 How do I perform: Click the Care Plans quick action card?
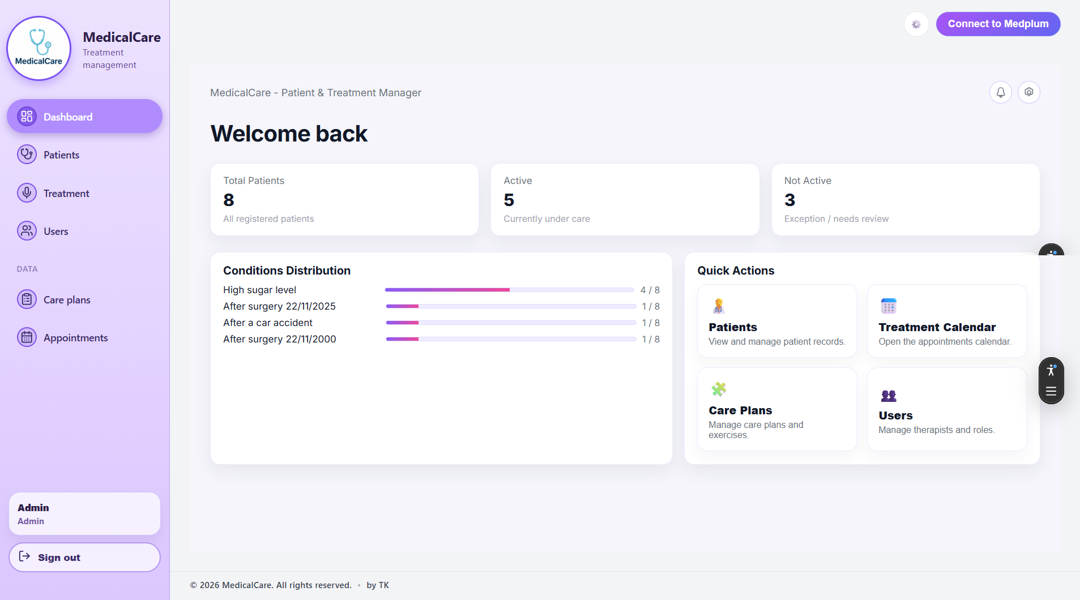pos(776,409)
